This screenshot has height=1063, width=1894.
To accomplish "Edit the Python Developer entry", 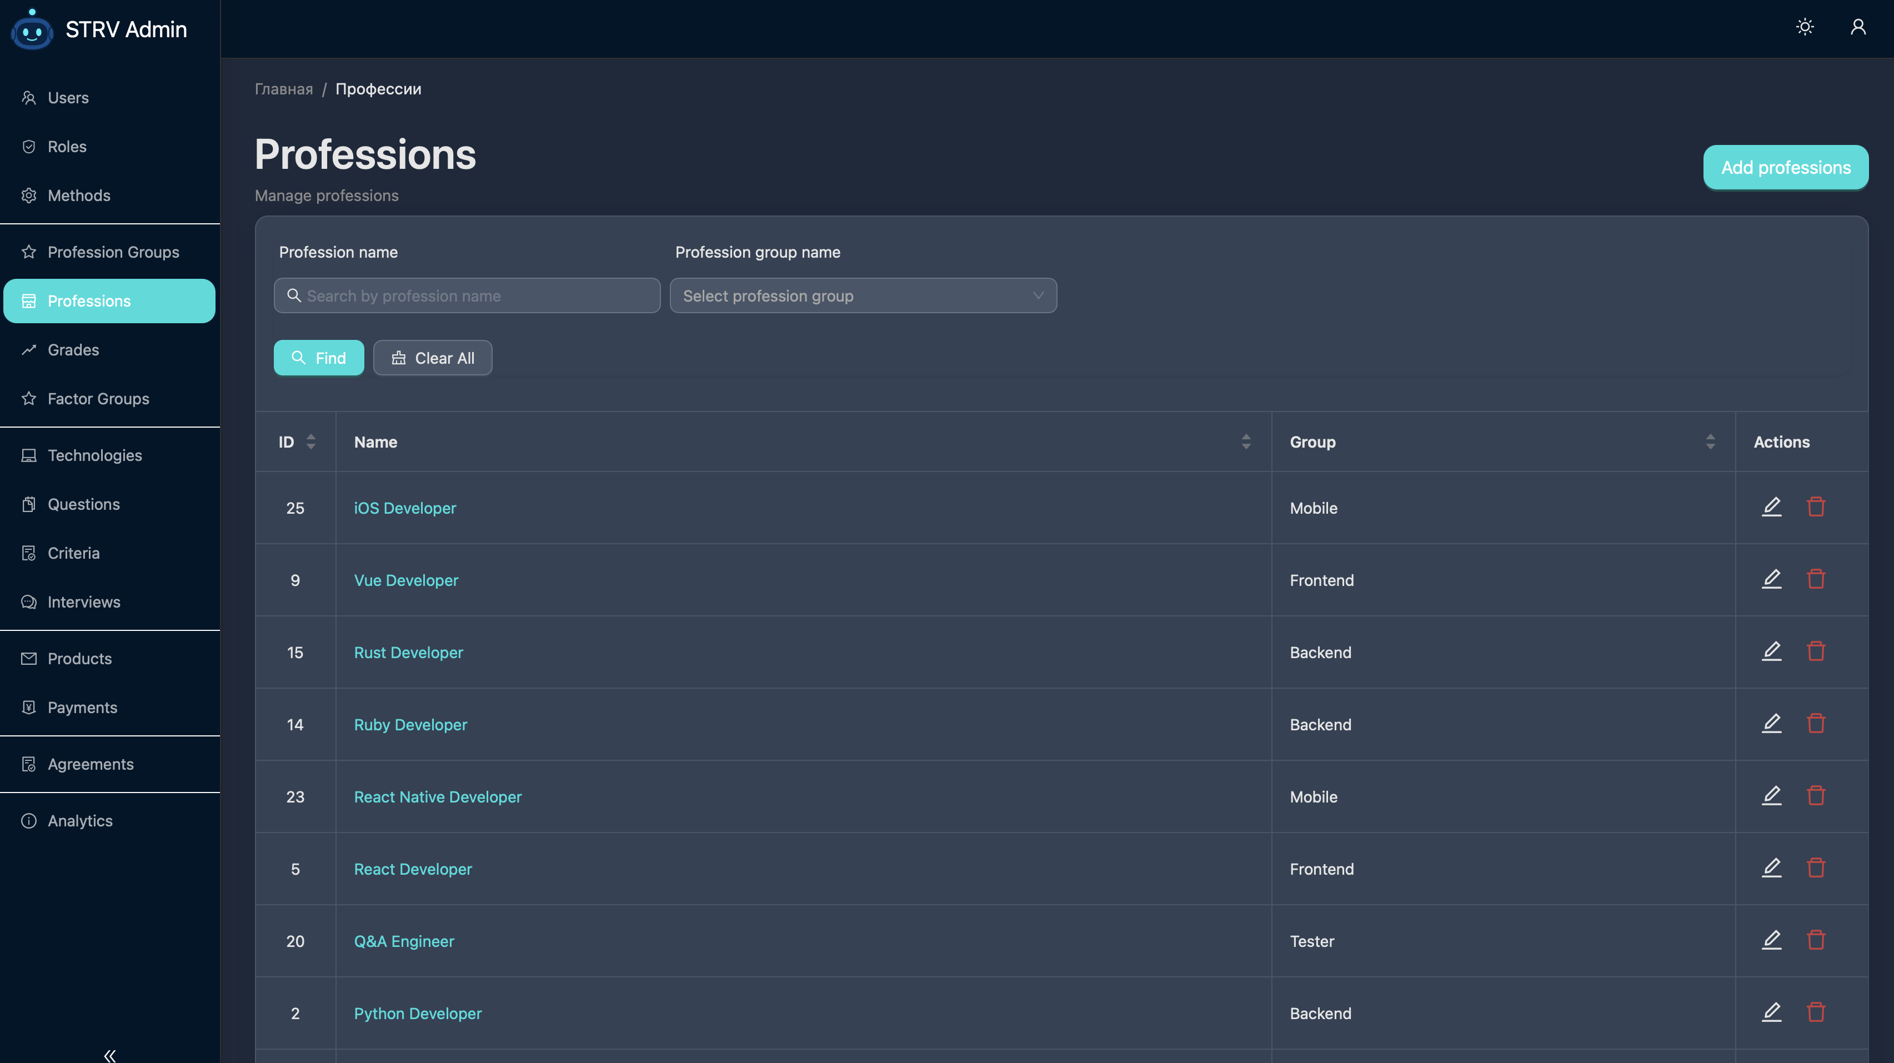I will pyautogui.click(x=1771, y=1012).
